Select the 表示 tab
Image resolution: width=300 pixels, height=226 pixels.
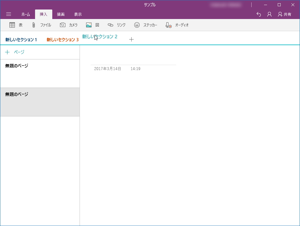(x=78, y=14)
